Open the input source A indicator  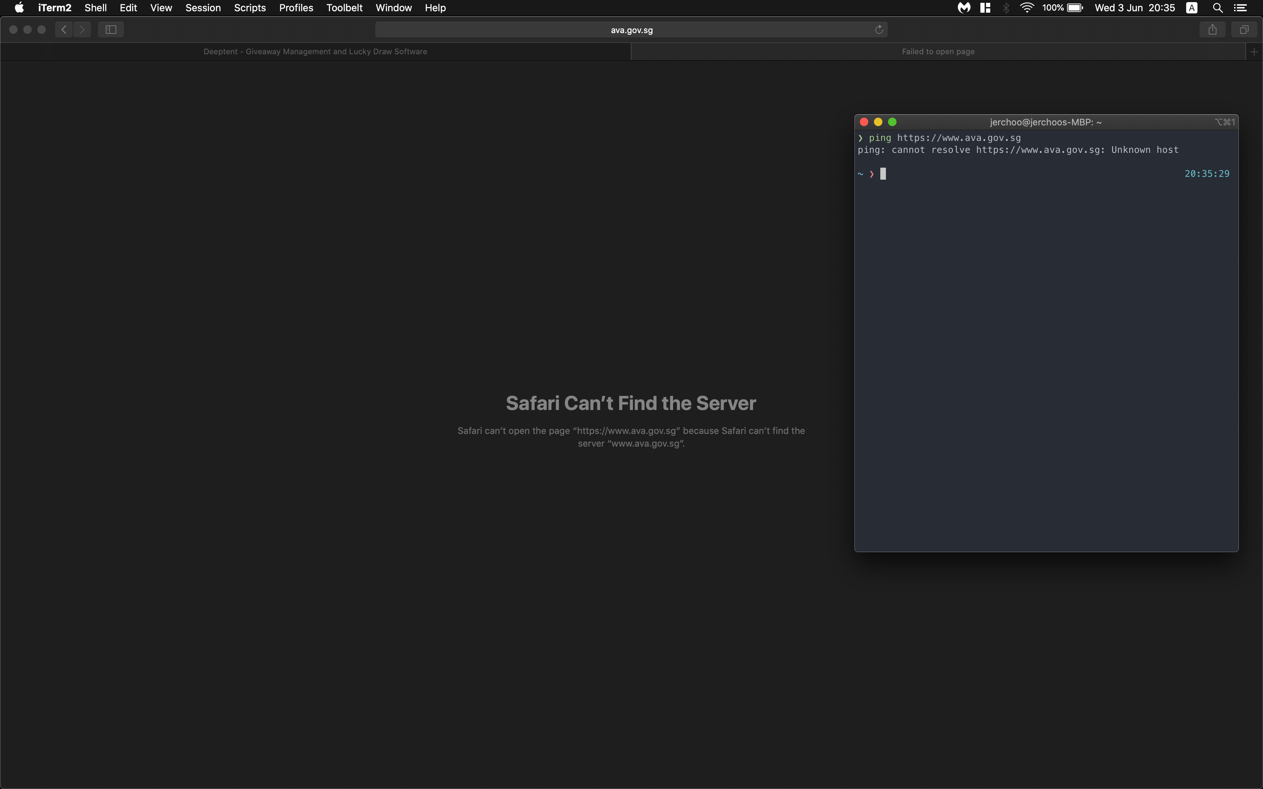[1191, 8]
